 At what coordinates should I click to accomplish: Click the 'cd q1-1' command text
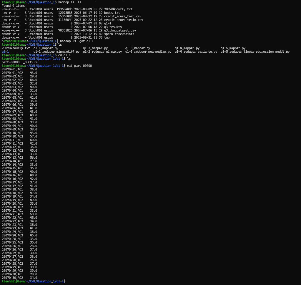(64, 55)
